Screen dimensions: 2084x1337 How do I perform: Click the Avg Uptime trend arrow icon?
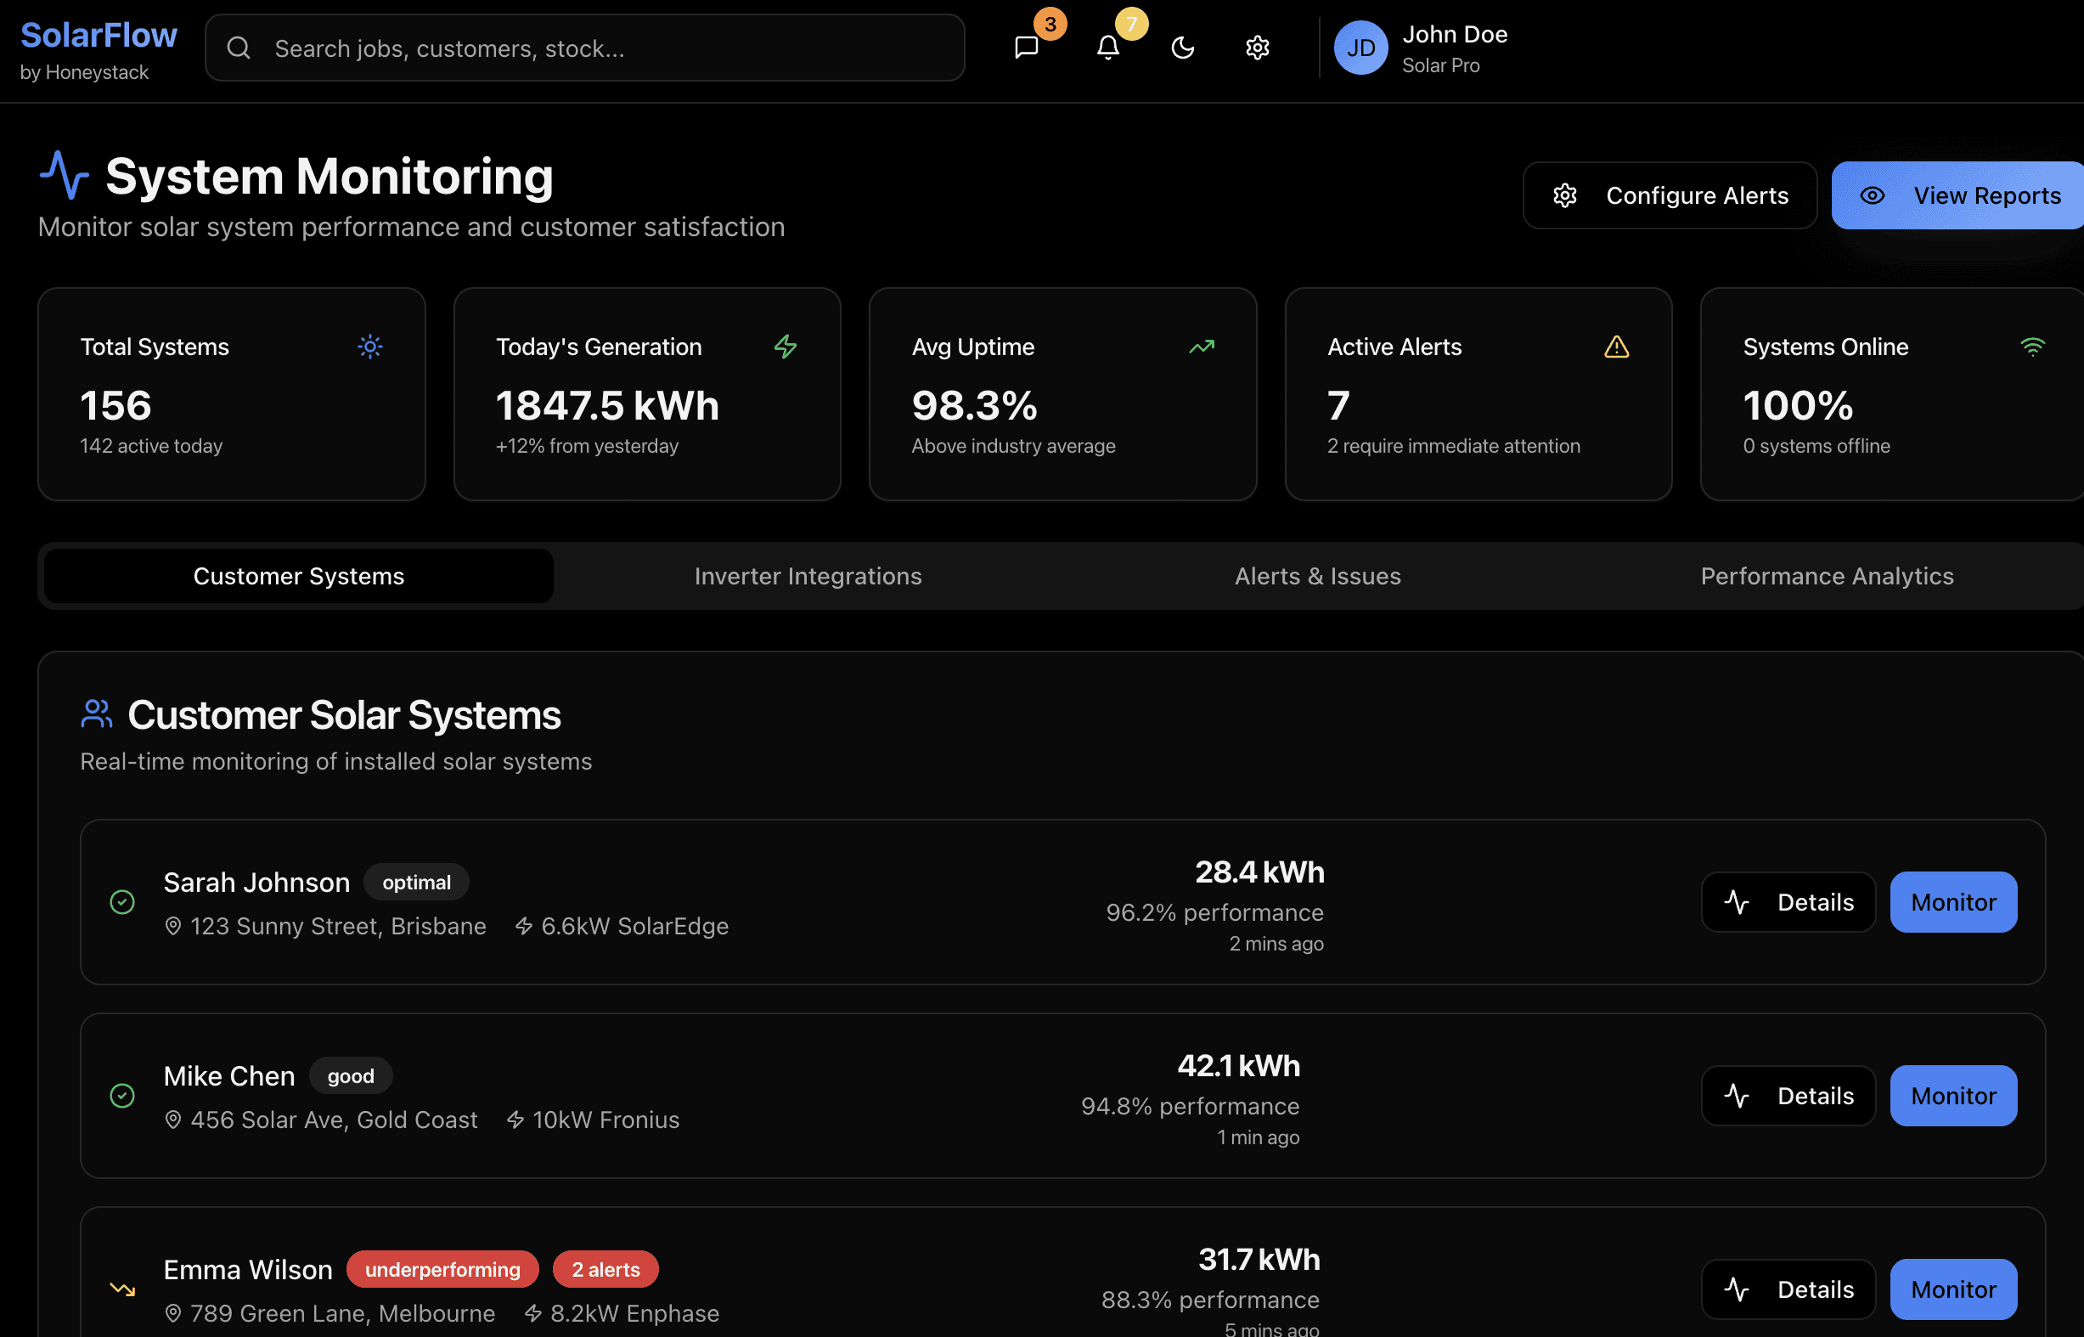(1201, 347)
